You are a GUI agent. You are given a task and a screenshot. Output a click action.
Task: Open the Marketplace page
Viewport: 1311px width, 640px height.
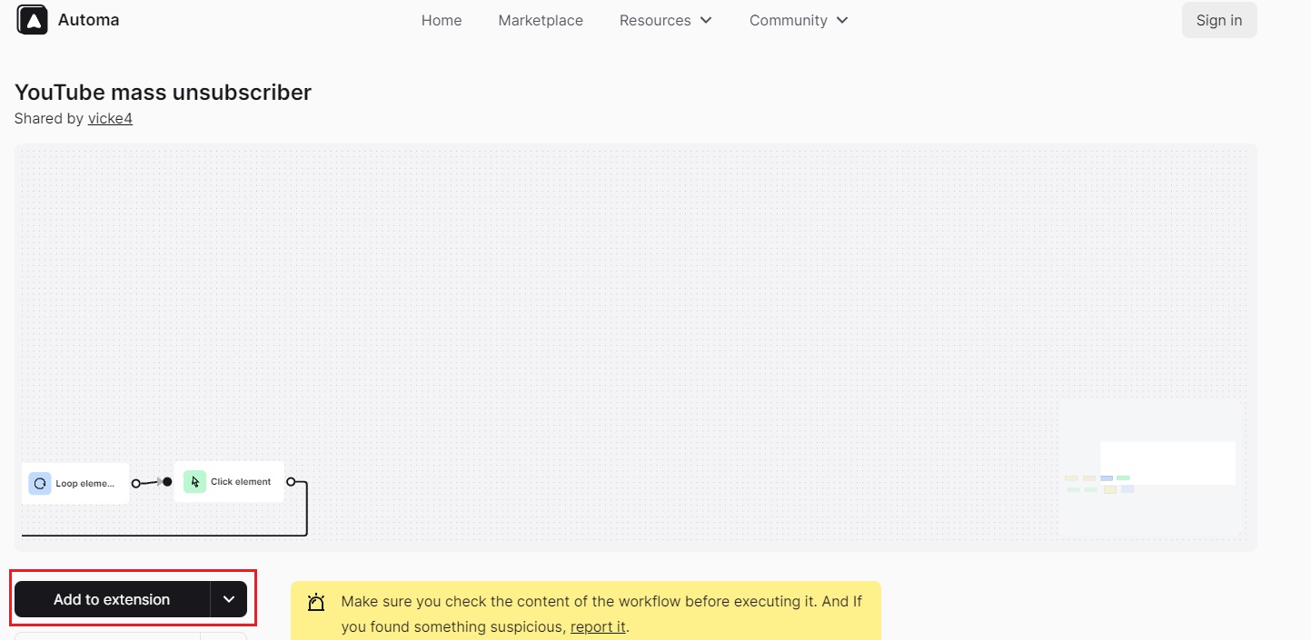541,20
